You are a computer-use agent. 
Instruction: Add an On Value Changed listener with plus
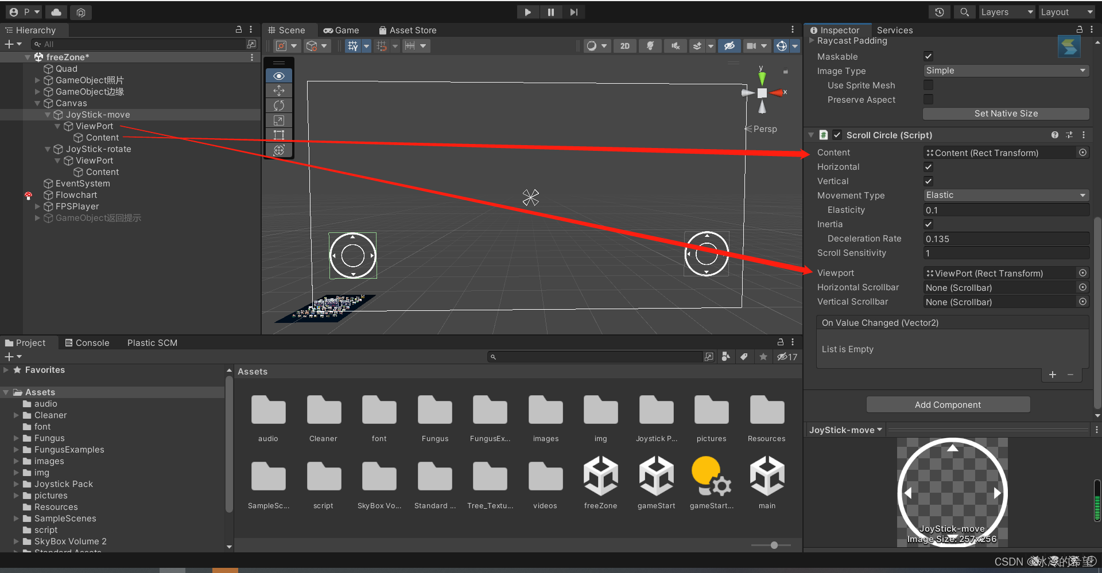(1053, 375)
